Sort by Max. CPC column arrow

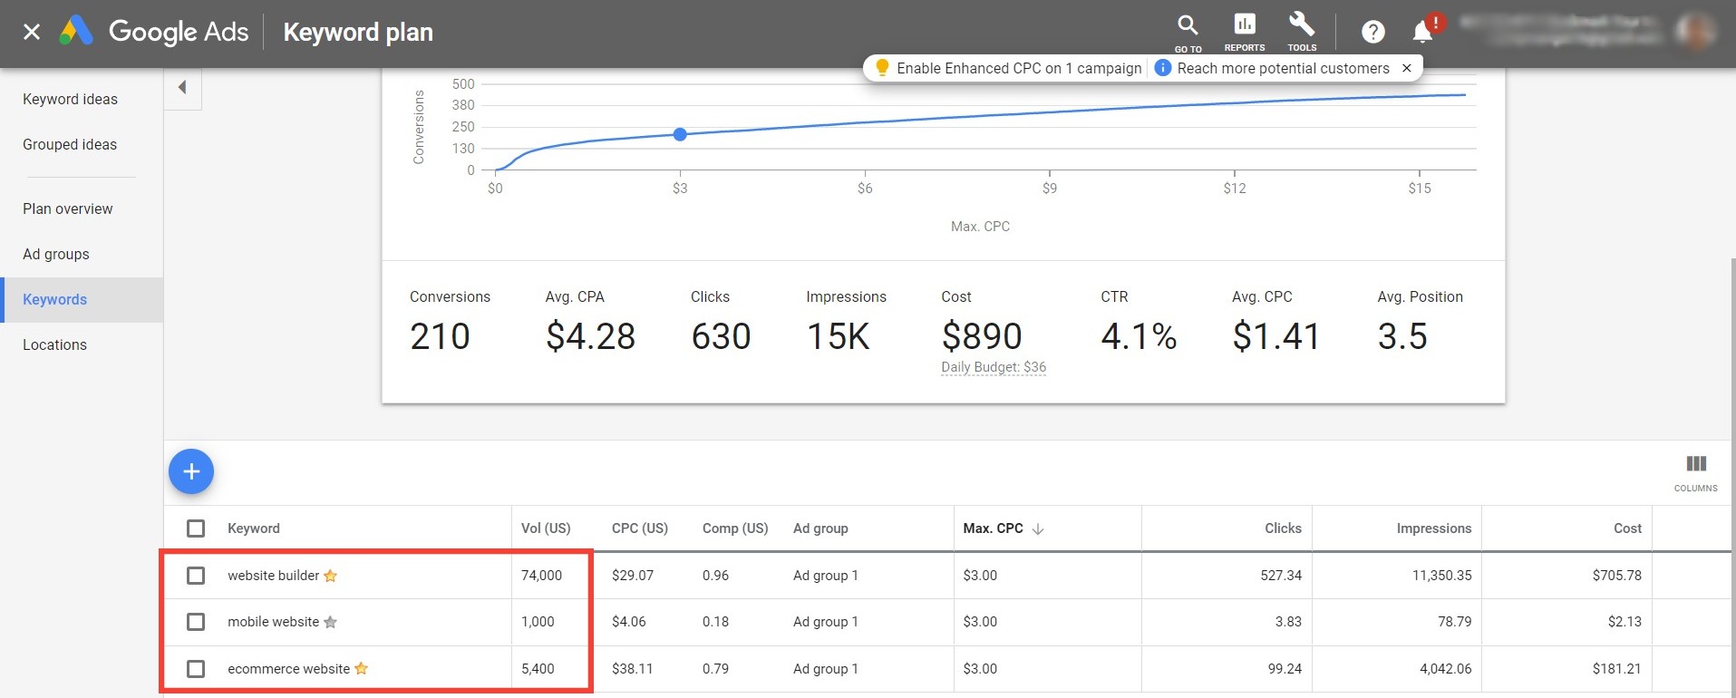1038,529
